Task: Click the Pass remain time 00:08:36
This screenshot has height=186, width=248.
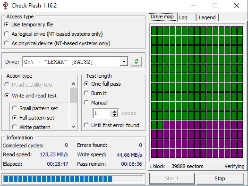Action: click(131, 164)
